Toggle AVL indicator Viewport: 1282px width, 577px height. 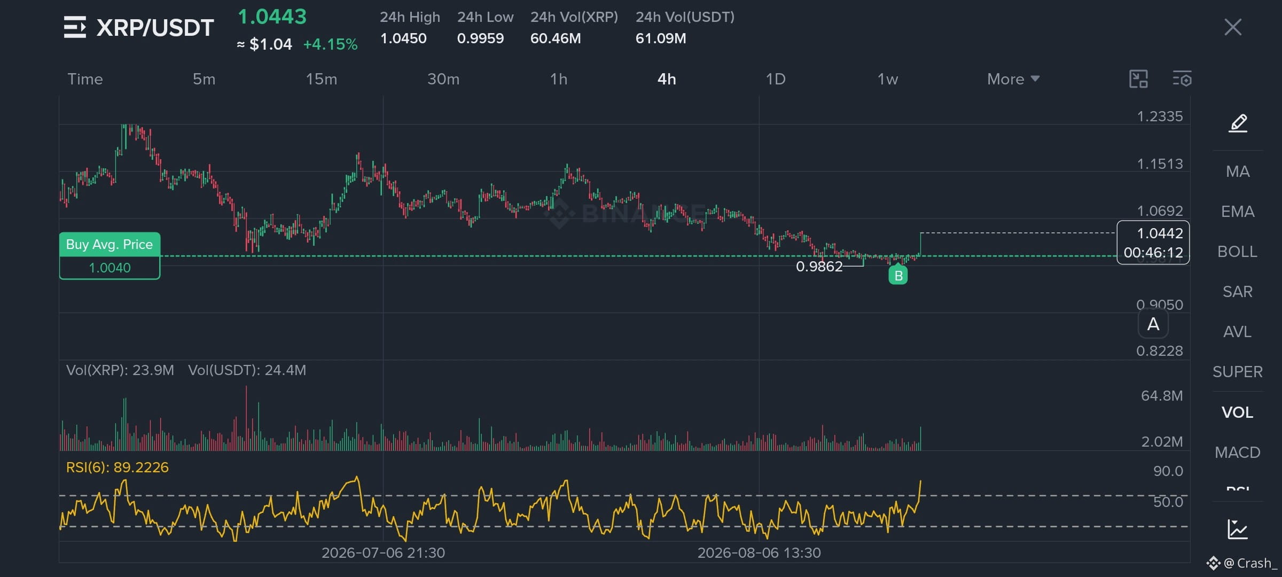1238,332
